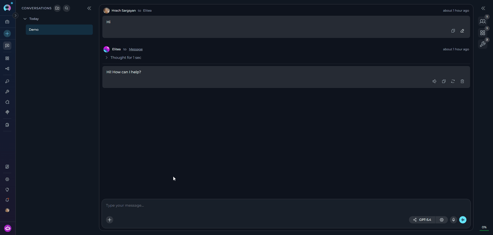Screen dimensions: 493x235
Task: Open the right-panel grid icon with badge 1
Action: tap(483, 33)
